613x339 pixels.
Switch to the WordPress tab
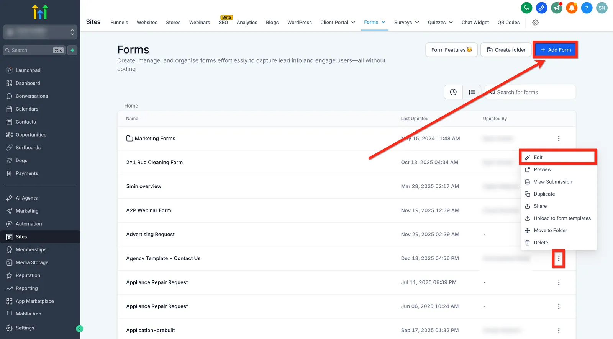[300, 23]
